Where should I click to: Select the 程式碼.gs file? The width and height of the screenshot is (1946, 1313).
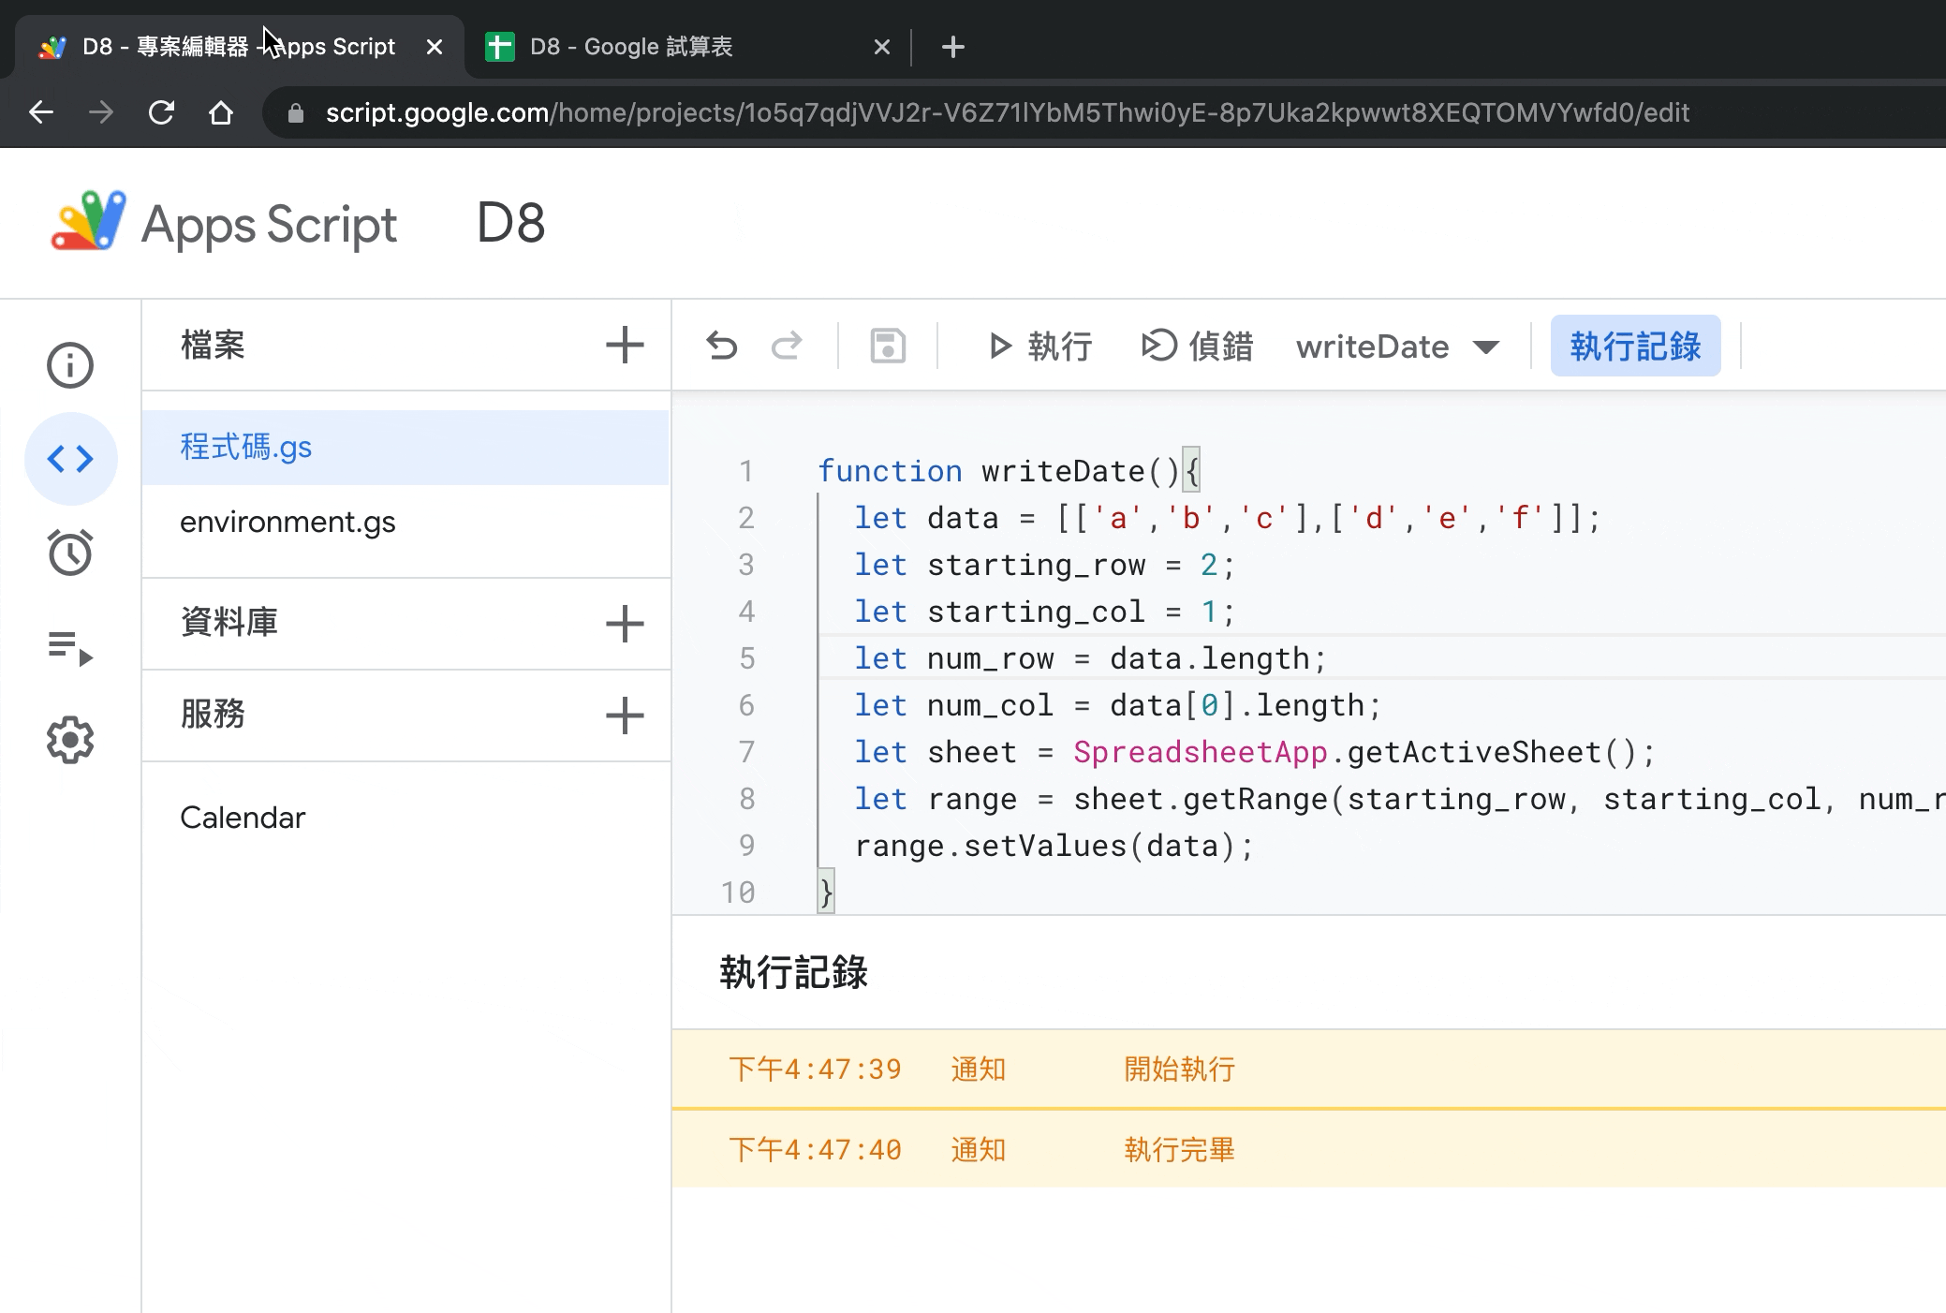(x=405, y=448)
